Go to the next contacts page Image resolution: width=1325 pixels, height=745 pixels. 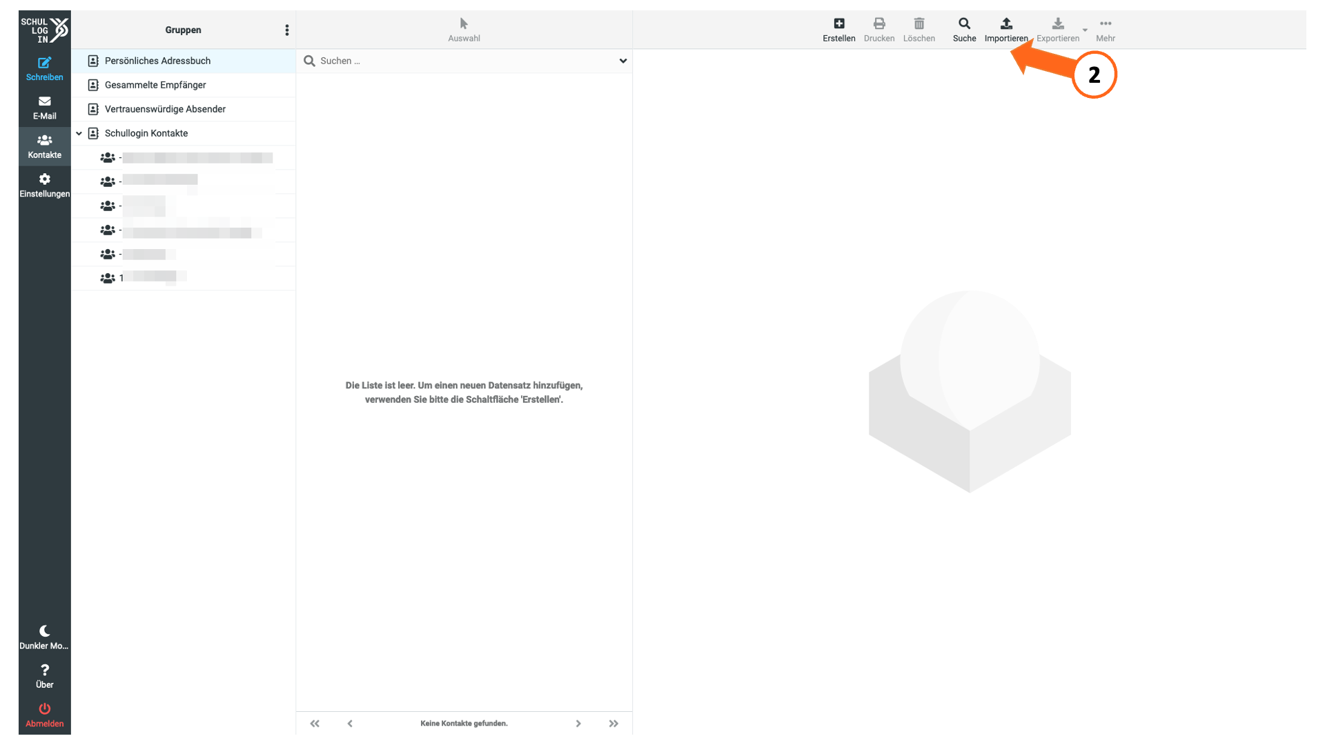pyautogui.click(x=578, y=724)
